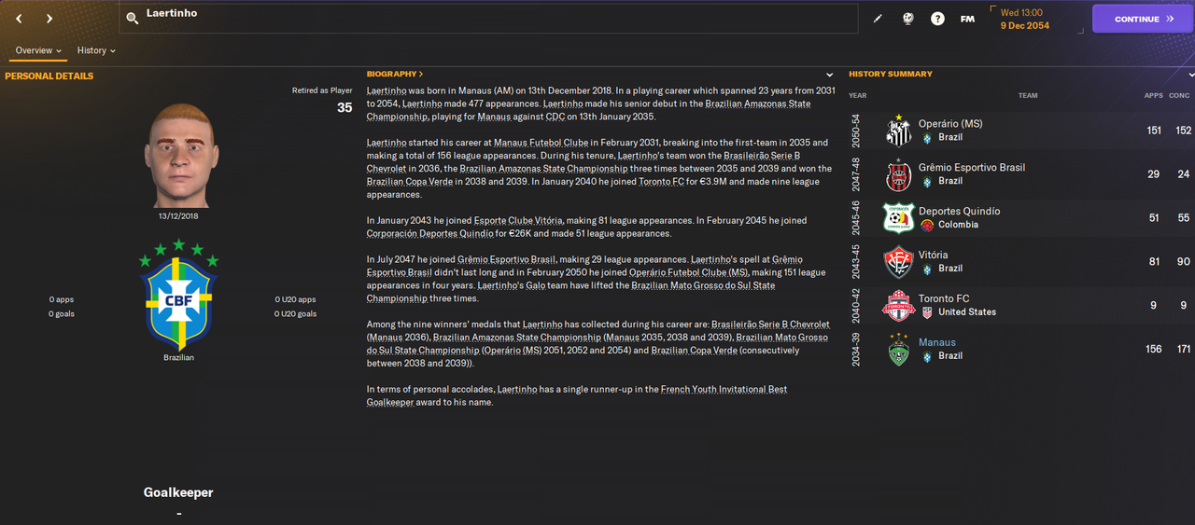Click the Brazilian nationality label
1195x525 pixels.
(x=178, y=357)
